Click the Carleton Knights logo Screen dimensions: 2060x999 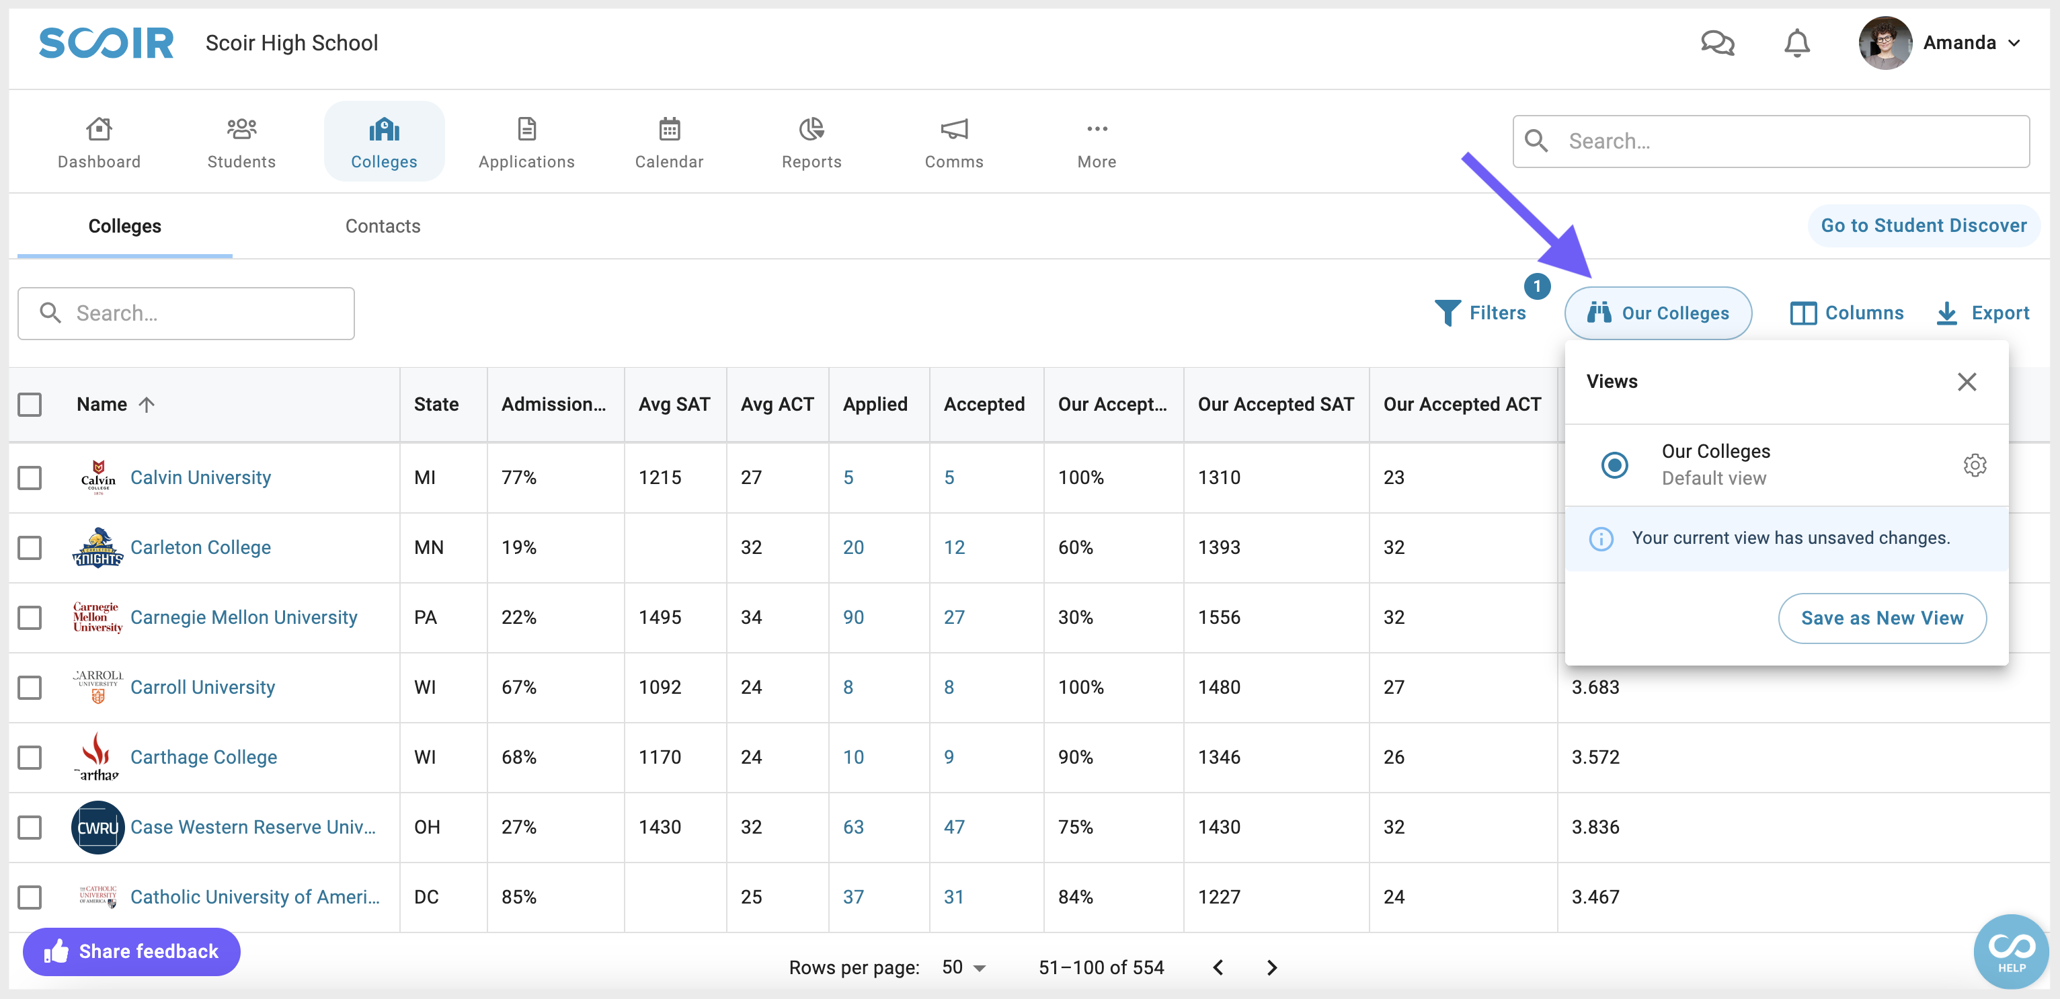pos(97,547)
